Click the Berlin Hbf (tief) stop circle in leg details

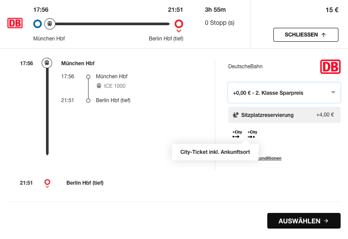pos(88,100)
